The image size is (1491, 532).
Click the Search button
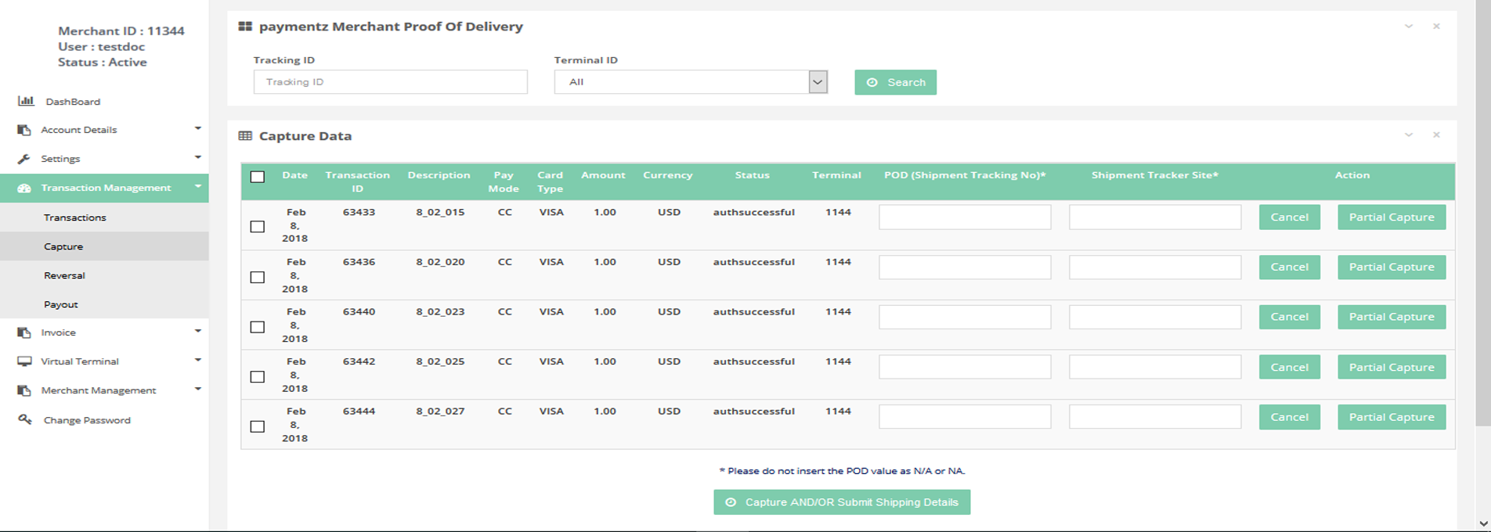[x=895, y=82]
